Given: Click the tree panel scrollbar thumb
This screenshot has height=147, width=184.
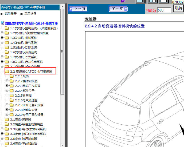Looking at the screenshot, I should click(62, 51).
